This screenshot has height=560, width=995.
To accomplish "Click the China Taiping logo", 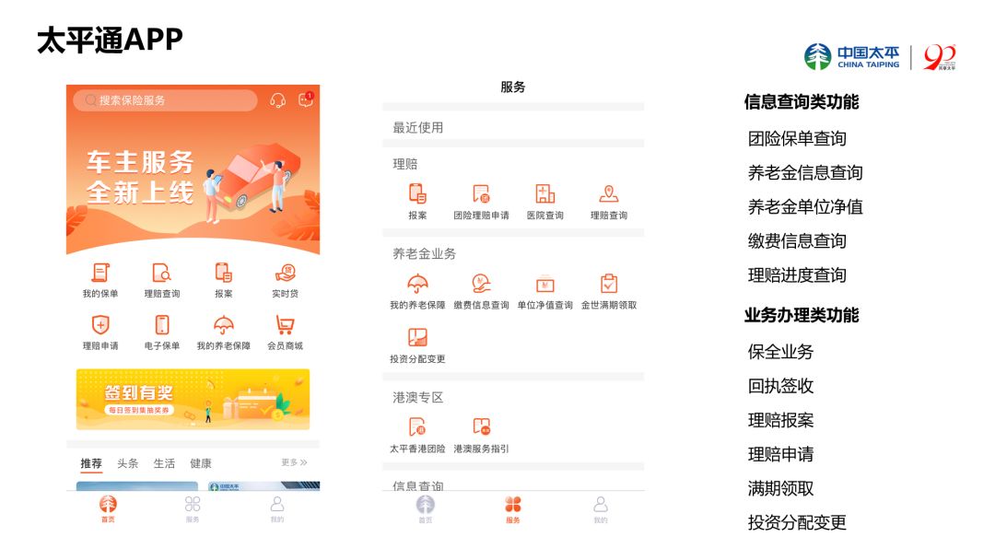I will (851, 57).
